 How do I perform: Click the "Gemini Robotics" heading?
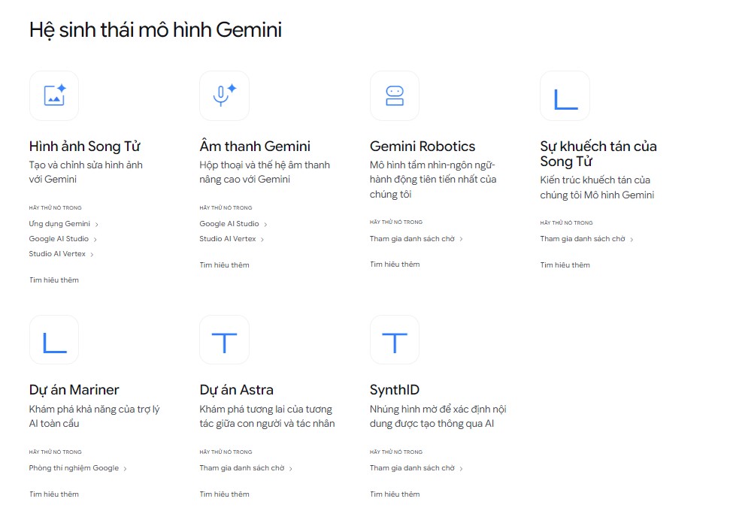point(422,146)
